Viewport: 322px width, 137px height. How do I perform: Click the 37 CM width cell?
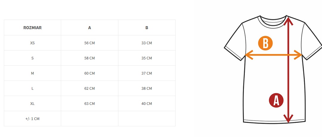(147, 73)
